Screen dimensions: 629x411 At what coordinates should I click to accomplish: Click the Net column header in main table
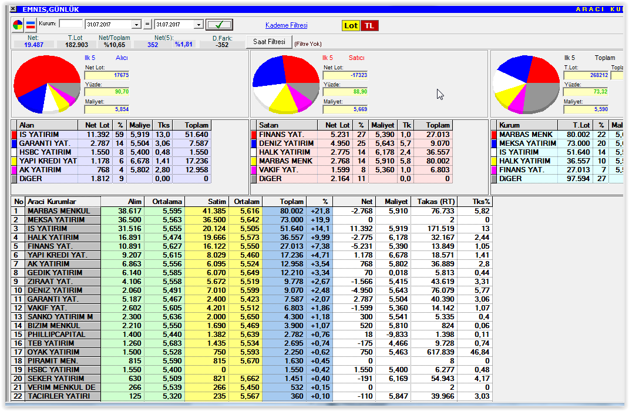tap(354, 202)
